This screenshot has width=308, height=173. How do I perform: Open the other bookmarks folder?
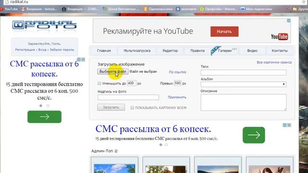point(300,9)
